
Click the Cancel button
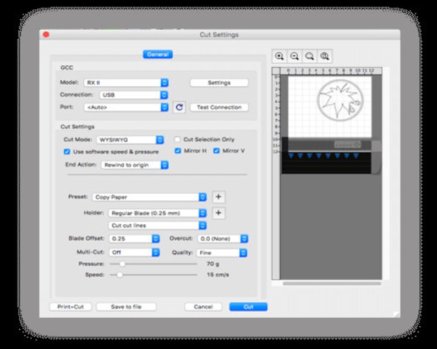point(203,307)
